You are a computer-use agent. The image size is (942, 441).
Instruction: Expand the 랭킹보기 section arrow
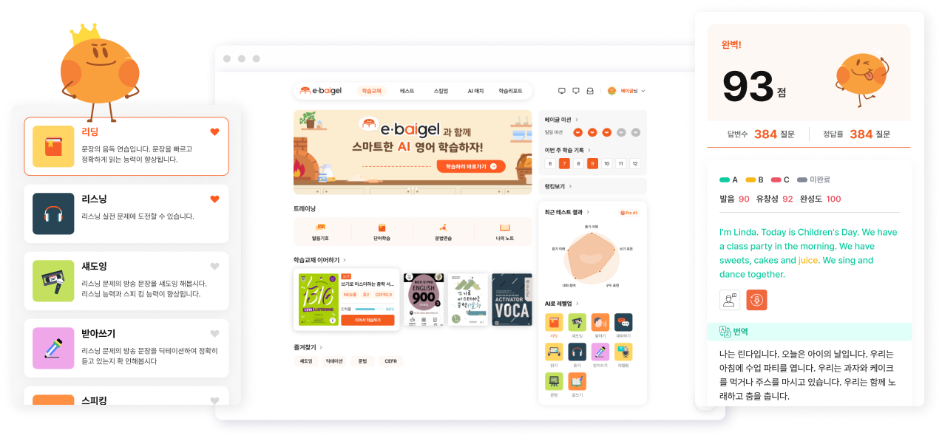coord(569,187)
